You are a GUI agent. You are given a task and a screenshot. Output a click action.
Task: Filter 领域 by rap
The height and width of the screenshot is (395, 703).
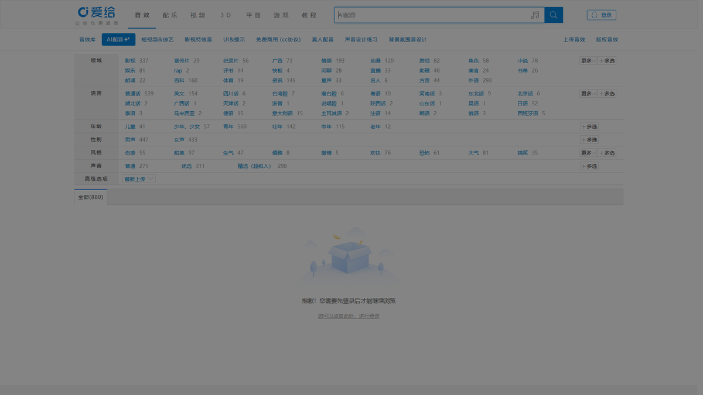[x=178, y=71]
